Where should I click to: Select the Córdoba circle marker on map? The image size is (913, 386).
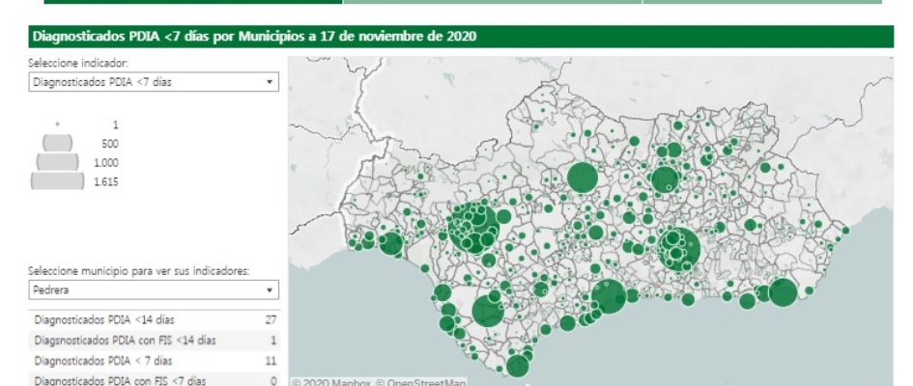pyautogui.click(x=582, y=178)
